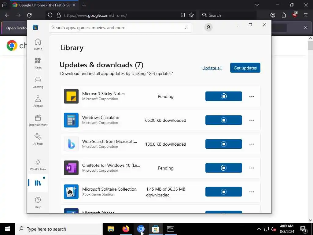The image size is (313, 235).
Task: Click the Web Search from Microsoft icon
Action: pos(71,144)
